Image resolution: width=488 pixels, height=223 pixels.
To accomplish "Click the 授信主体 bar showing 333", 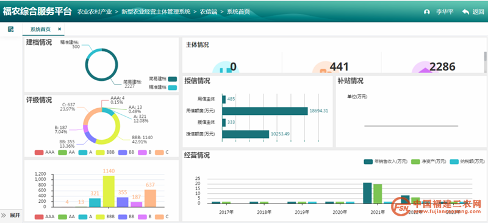I will (x=224, y=123).
